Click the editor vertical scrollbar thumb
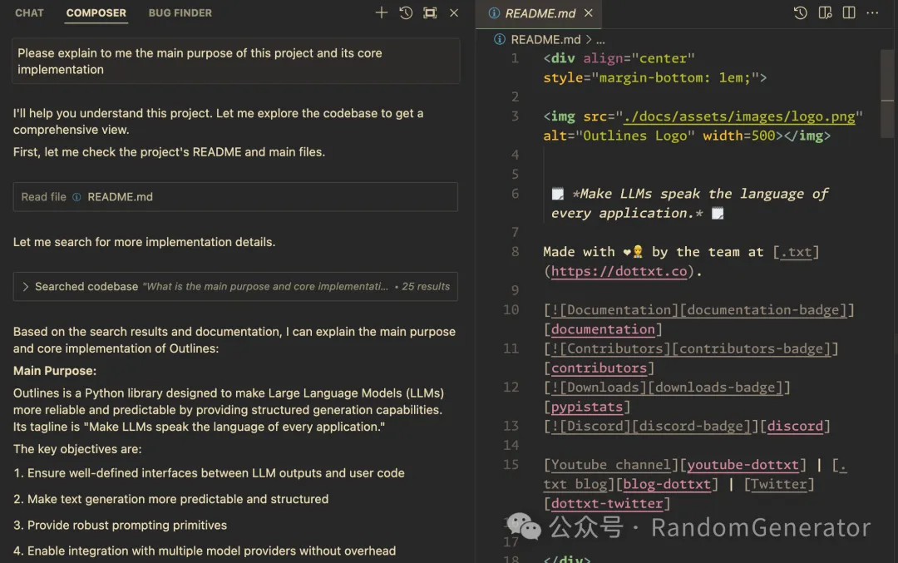The width and height of the screenshot is (898, 563). point(887,93)
